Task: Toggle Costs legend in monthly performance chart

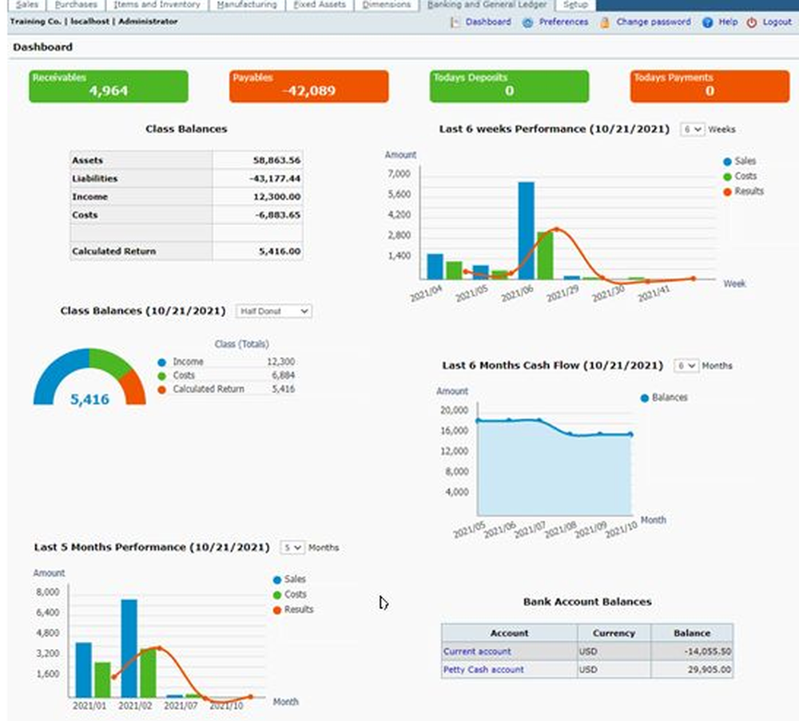Action: tap(290, 595)
